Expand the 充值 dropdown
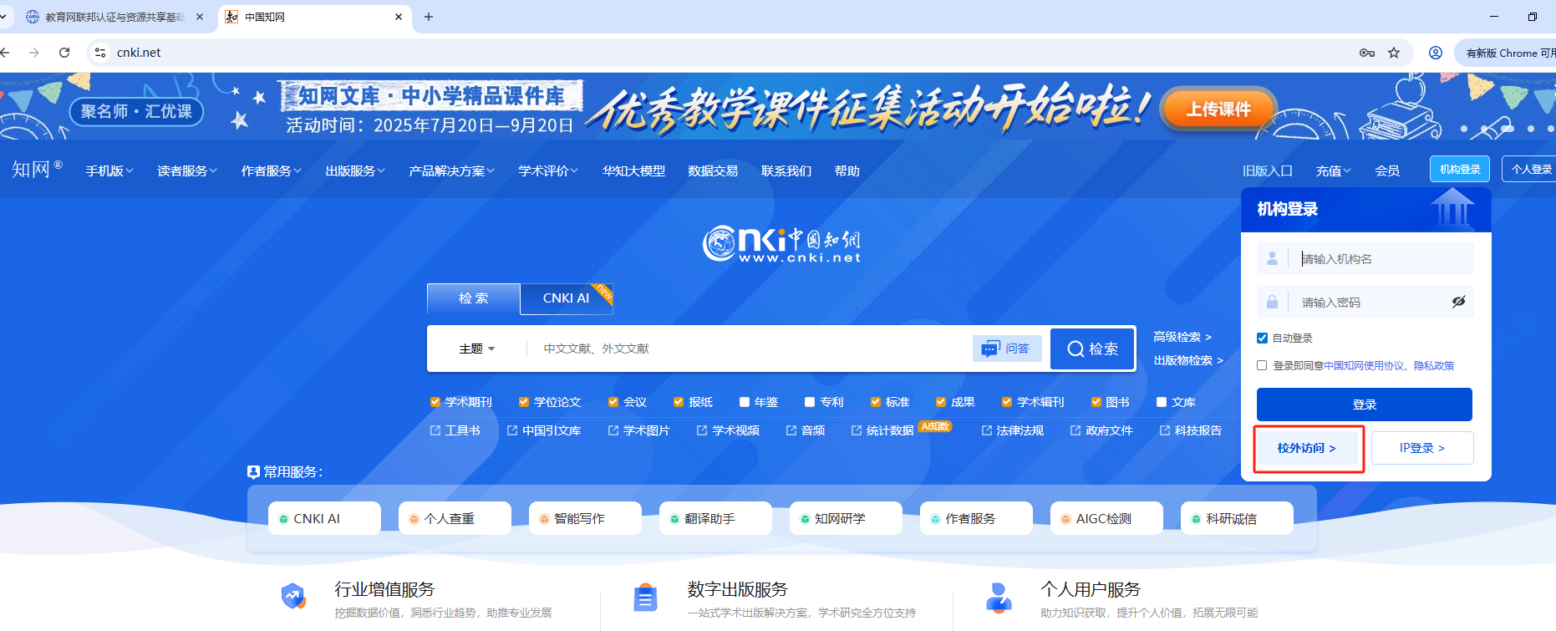The width and height of the screenshot is (1556, 631). [1334, 170]
